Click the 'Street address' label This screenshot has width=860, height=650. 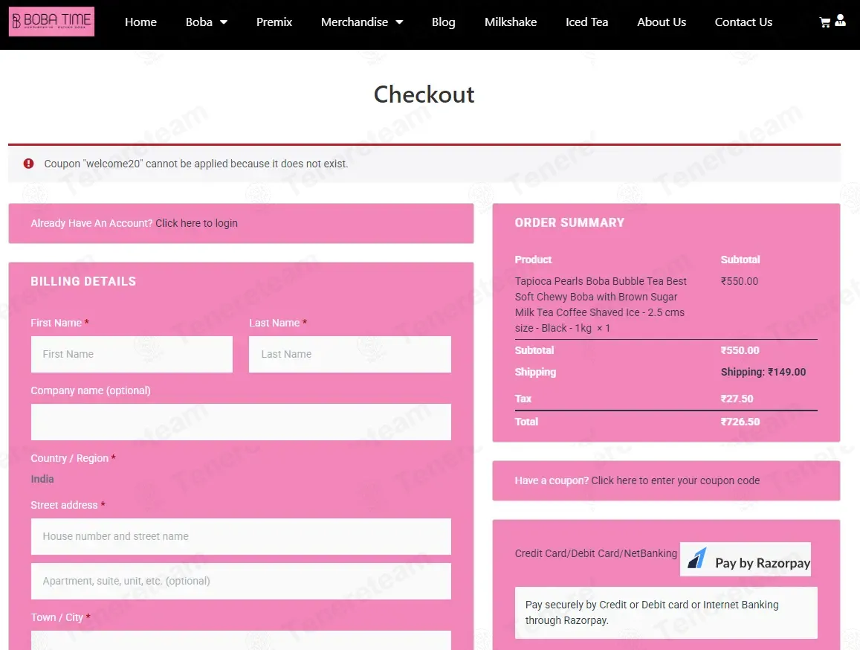pos(64,505)
